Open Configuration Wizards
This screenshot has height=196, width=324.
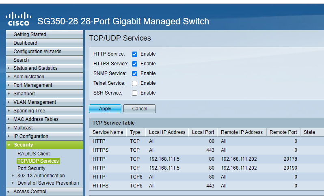(x=37, y=52)
